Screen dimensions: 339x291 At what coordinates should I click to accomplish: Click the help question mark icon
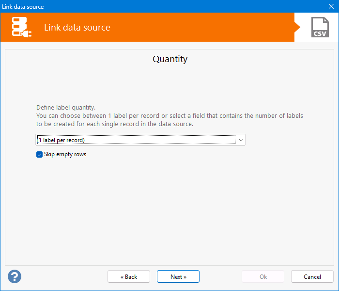coord(15,276)
